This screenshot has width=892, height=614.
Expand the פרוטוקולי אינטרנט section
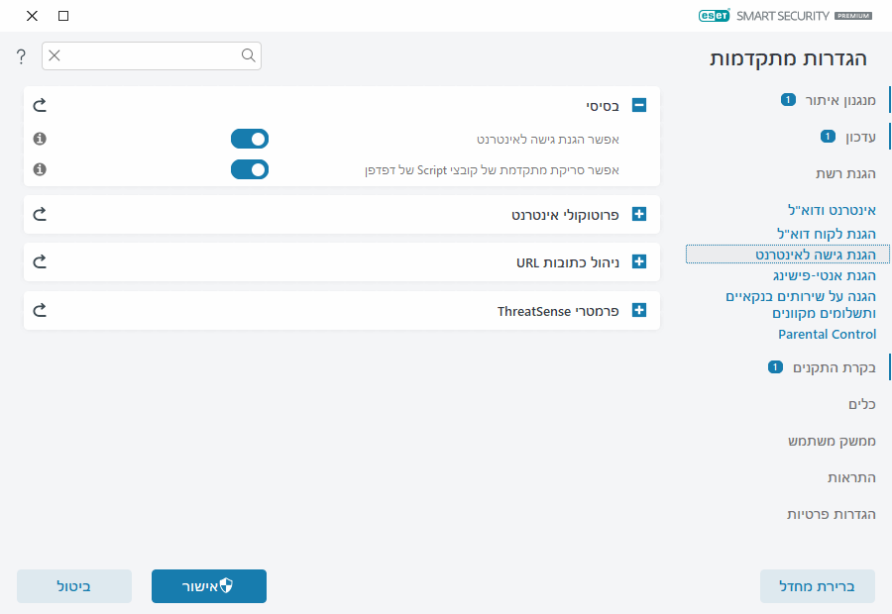[637, 214]
